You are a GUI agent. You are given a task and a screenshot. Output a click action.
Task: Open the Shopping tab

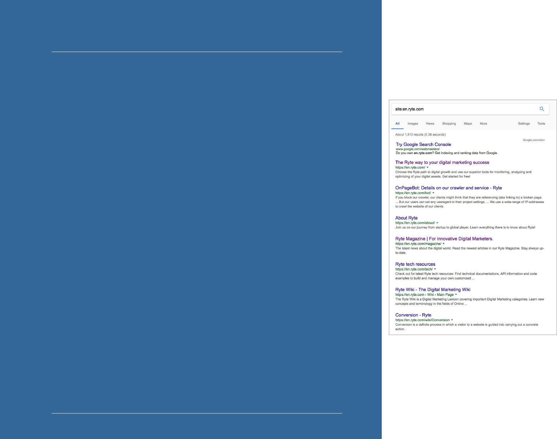[449, 123]
